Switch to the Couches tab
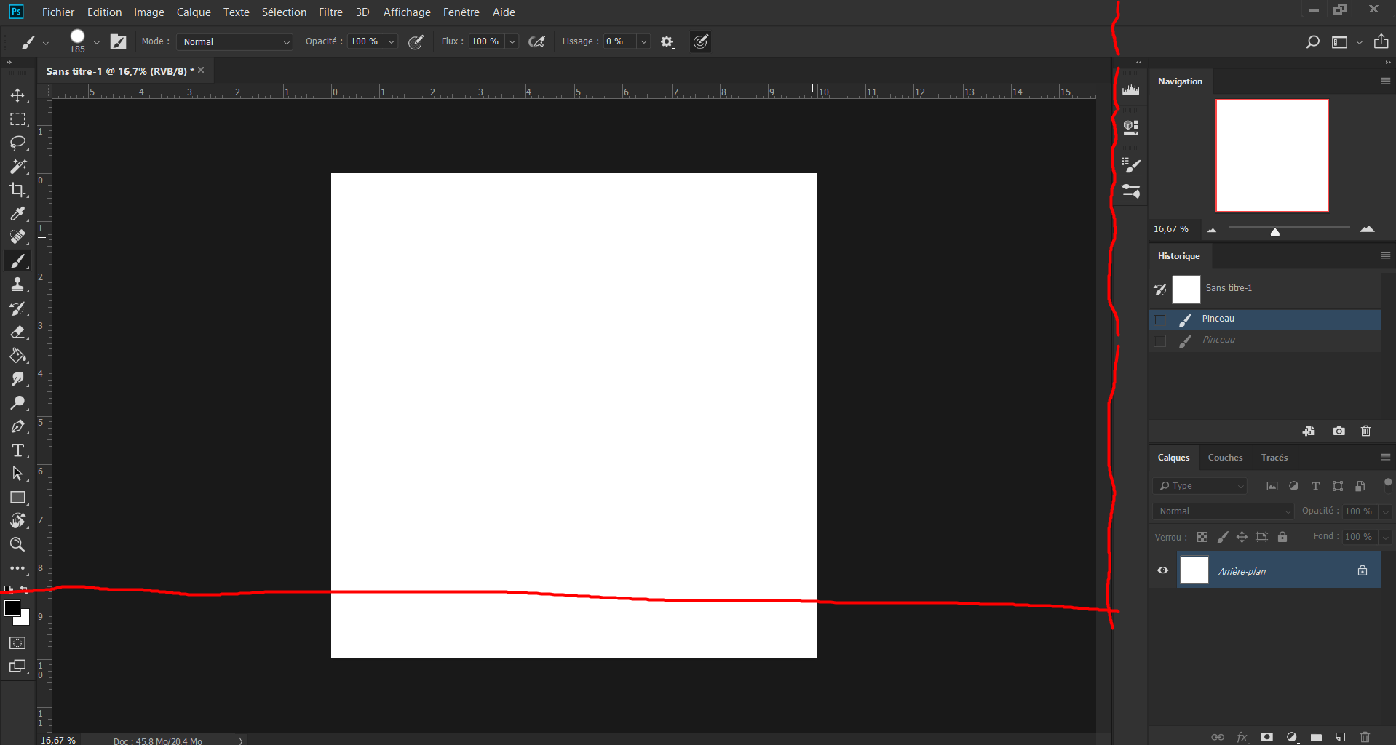The width and height of the screenshot is (1396, 745). 1226,457
